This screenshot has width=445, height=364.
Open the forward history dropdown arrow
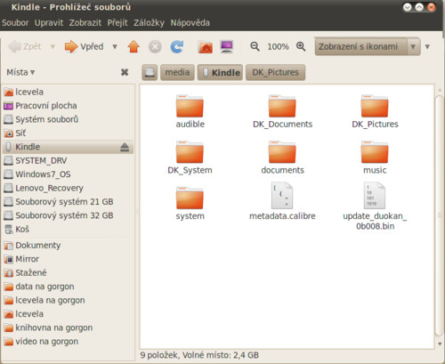(x=115, y=46)
